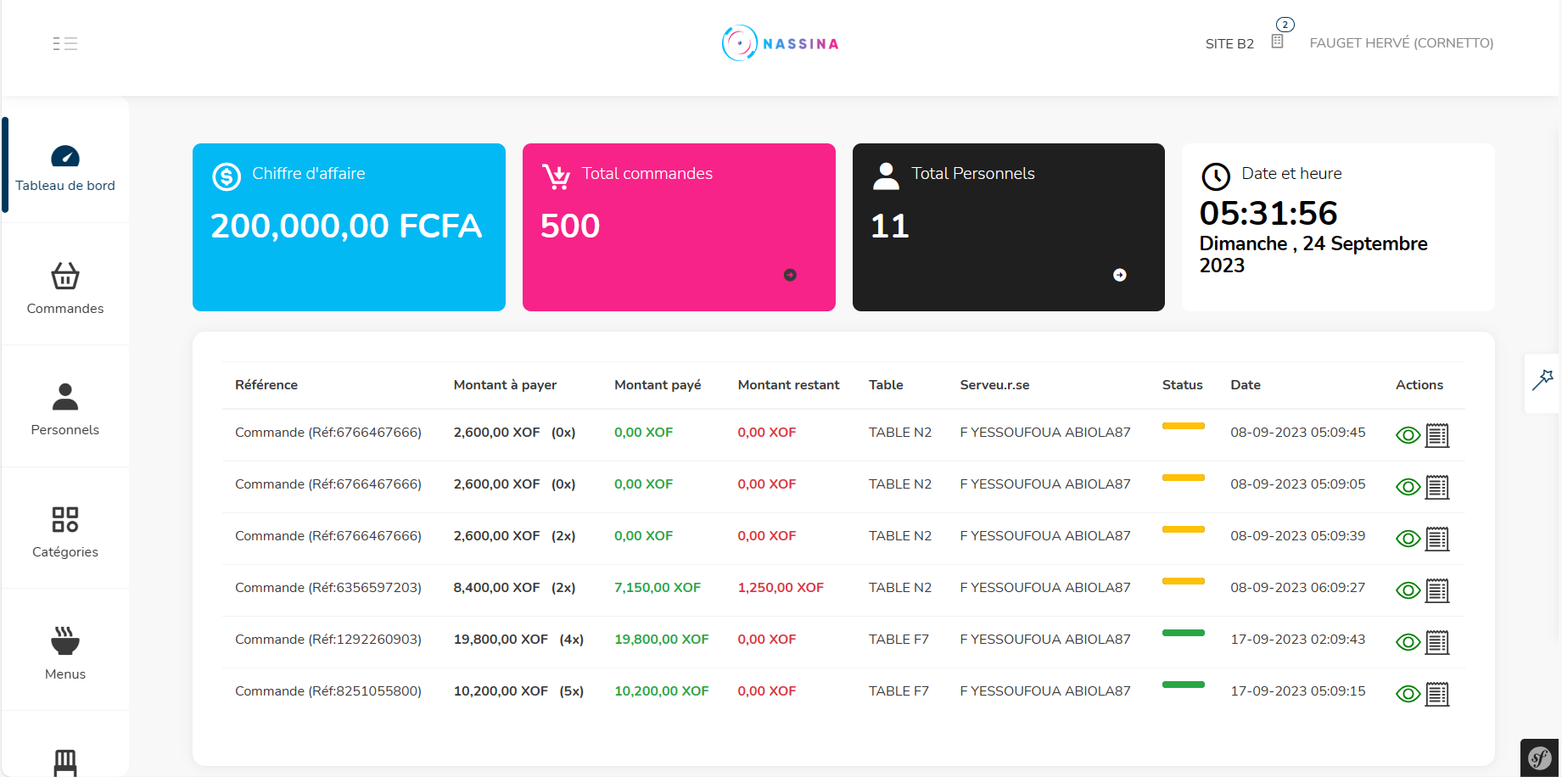Open Catégories section in sidebar
The width and height of the screenshot is (1562, 777).
coord(65,532)
